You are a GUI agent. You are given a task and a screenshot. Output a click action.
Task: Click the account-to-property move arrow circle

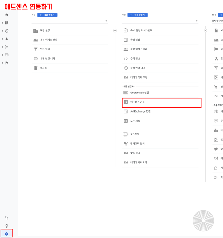[115, 31]
